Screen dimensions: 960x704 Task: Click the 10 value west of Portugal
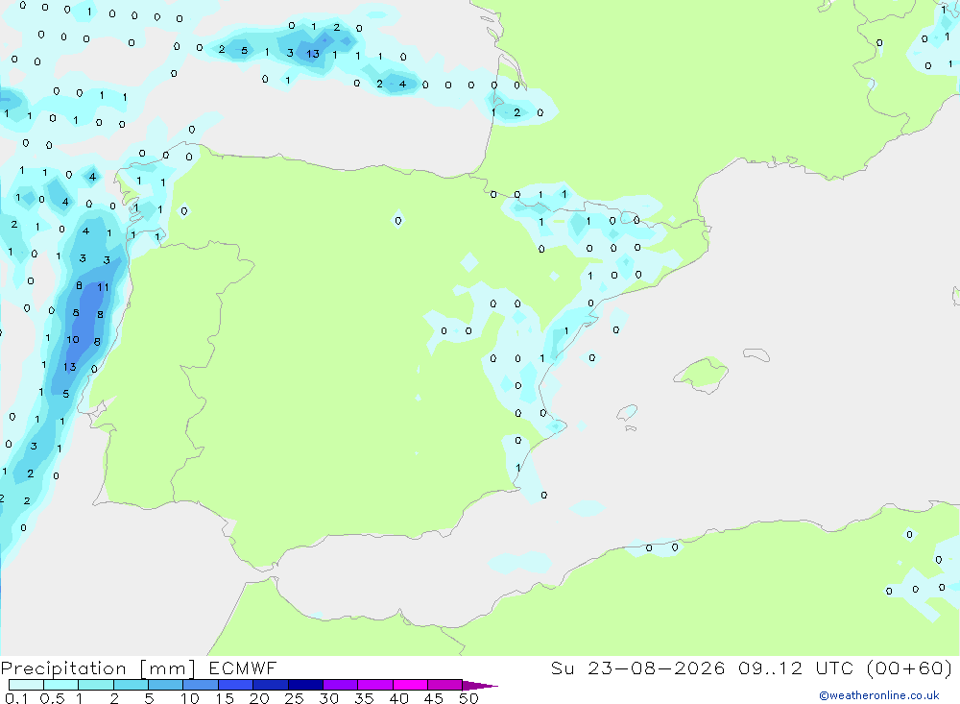click(73, 339)
